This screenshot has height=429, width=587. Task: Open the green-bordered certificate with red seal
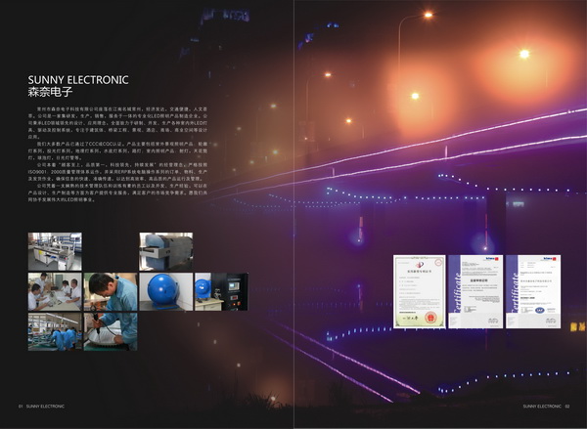coord(420,291)
